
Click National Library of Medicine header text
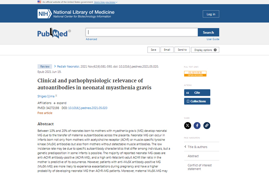click(84, 12)
